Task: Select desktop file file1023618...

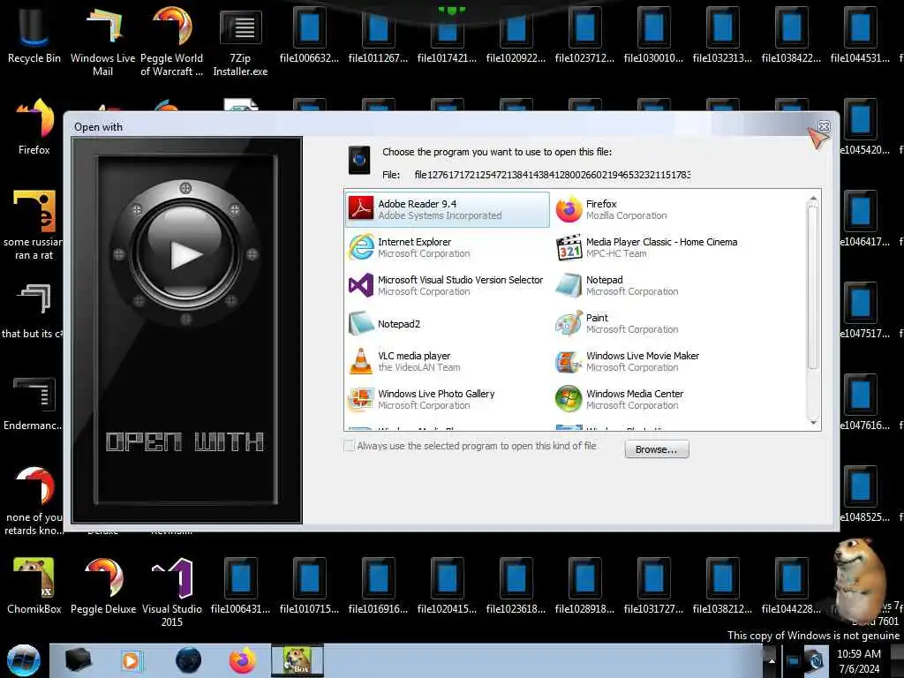Action: click(516, 586)
